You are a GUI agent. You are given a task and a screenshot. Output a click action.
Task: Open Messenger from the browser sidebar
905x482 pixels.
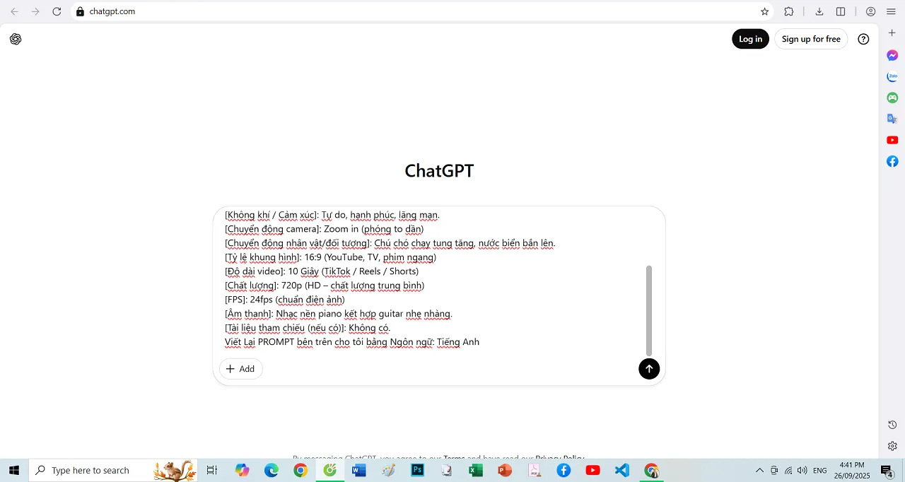click(x=892, y=55)
